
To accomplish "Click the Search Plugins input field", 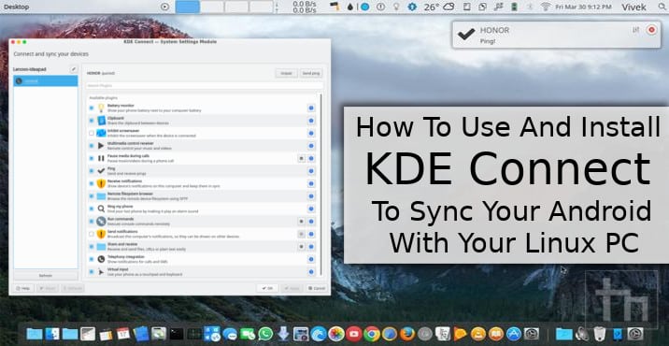I will (x=205, y=86).
